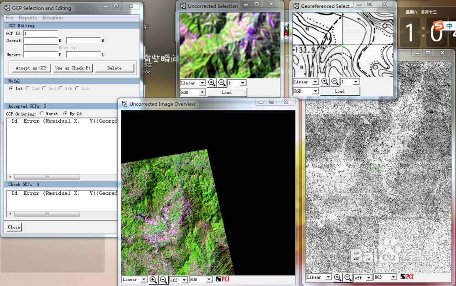Click PCI logo in georeferenced overview window
The width and height of the screenshot is (456, 286).
tap(407, 277)
